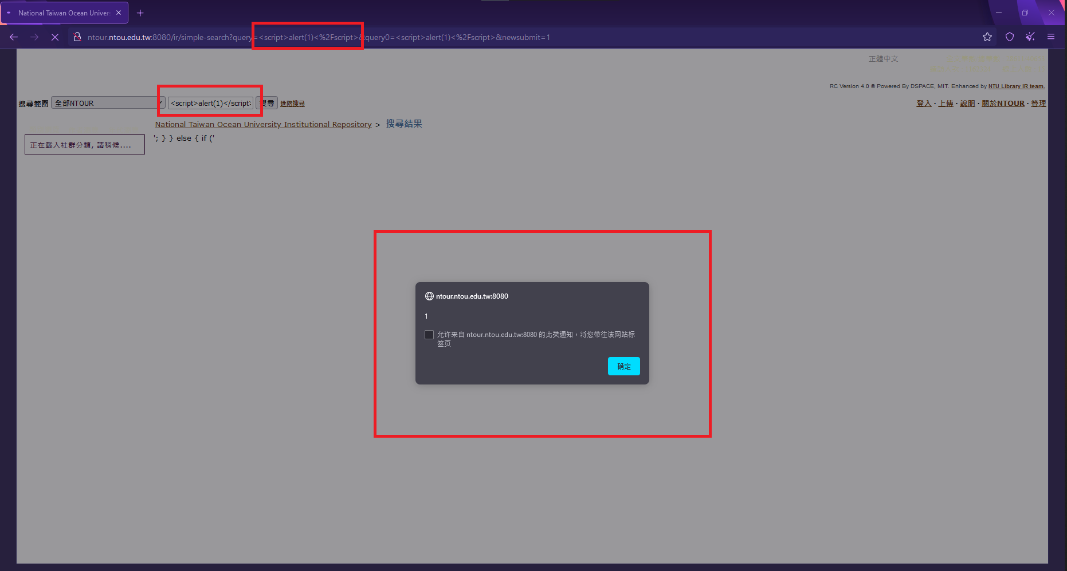Open the tracking protection shield icon
The image size is (1067, 571).
pos(1010,37)
